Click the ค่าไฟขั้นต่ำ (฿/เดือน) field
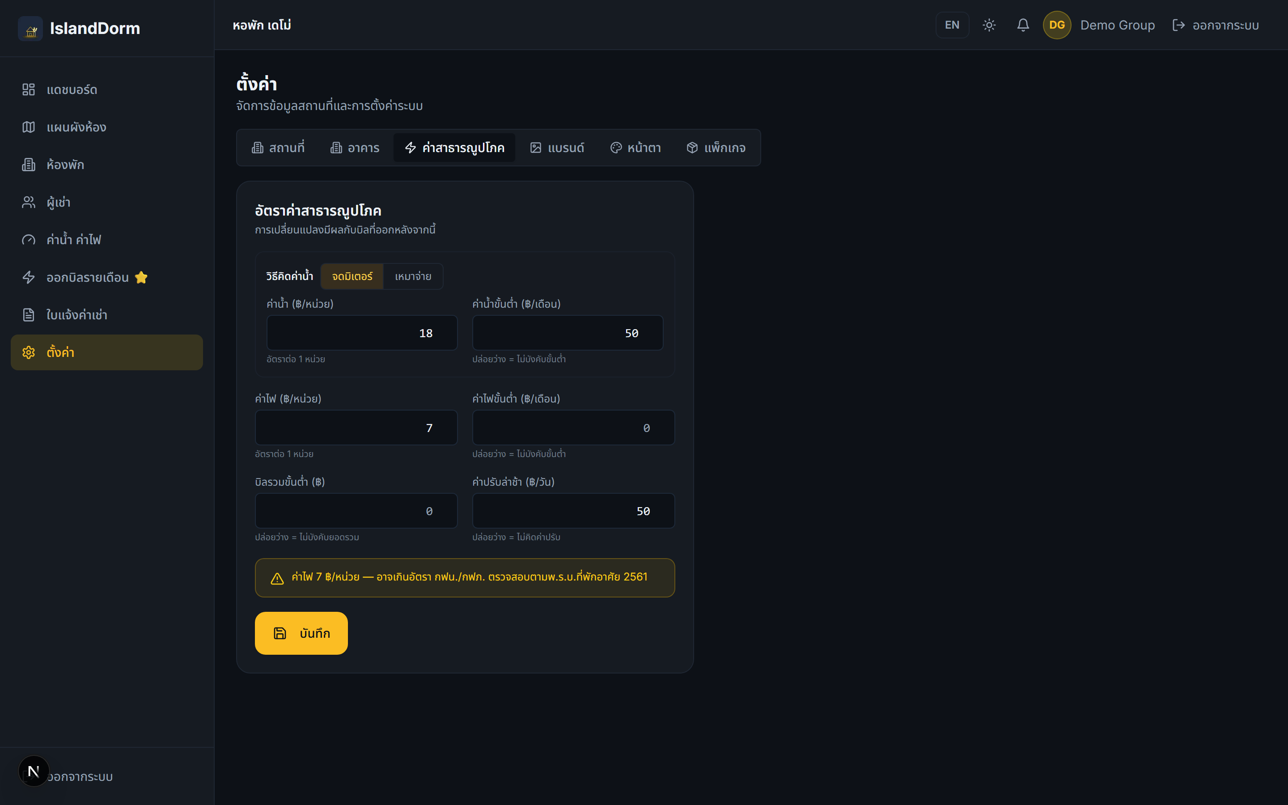Screen dimensions: 1288x805 574,428
